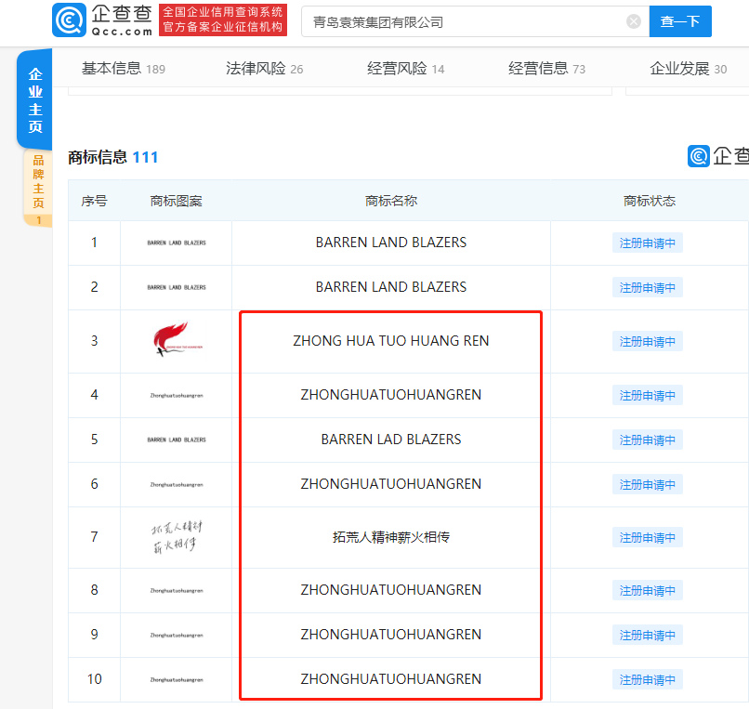This screenshot has height=709, width=749.
Task: Open trademark thumbnail in row 2
Action: 177,287
